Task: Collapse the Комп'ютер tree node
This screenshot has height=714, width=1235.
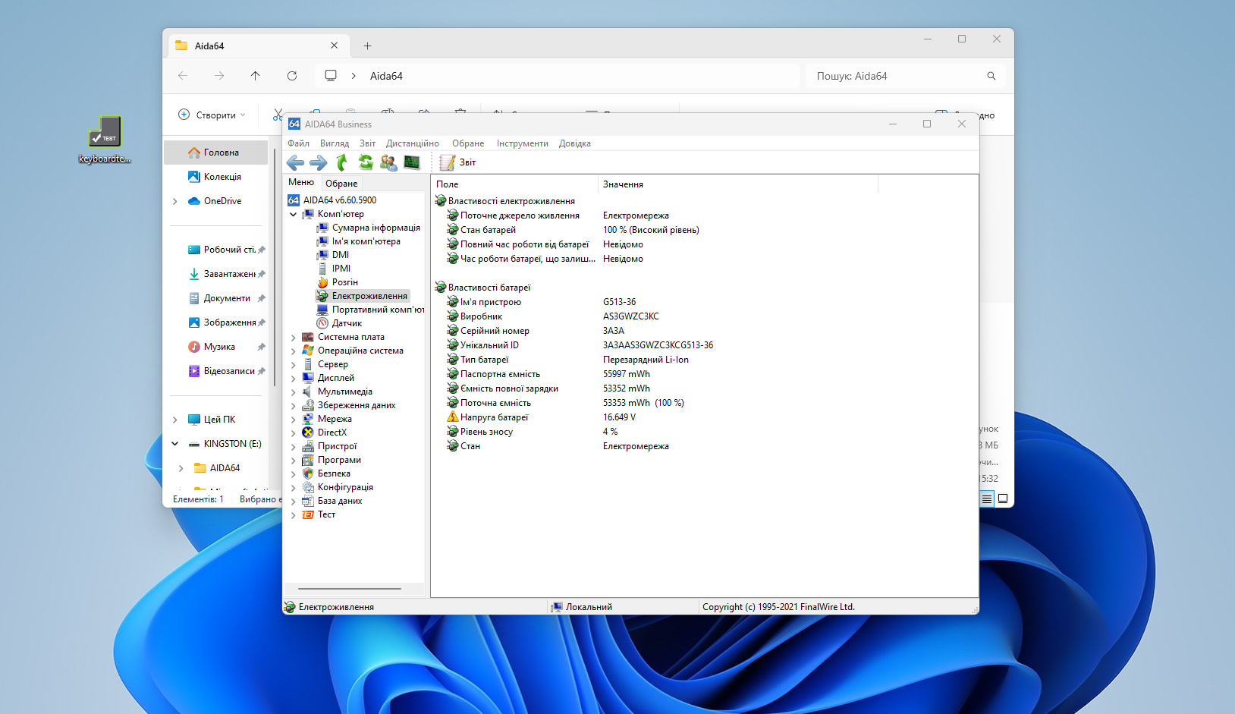Action: pyautogui.click(x=294, y=214)
